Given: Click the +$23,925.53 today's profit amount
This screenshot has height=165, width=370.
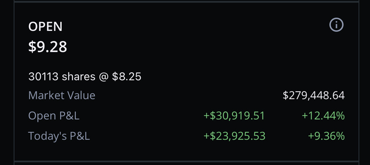Looking at the screenshot, I should pyautogui.click(x=234, y=136).
